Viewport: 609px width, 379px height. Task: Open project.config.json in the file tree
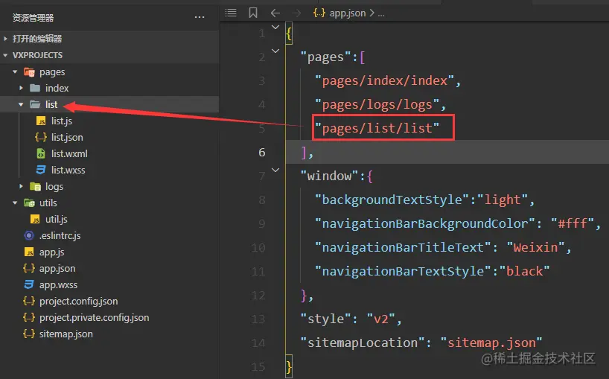78,302
